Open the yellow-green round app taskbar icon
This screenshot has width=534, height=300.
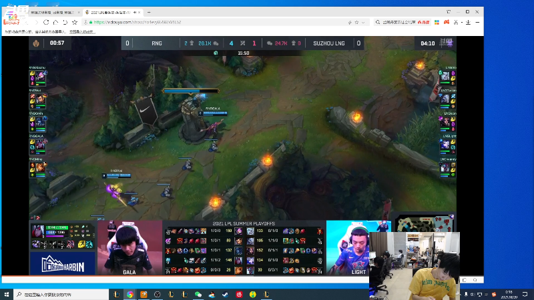click(x=253, y=294)
